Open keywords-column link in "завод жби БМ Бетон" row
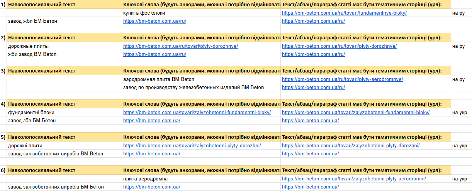472x192 pixels. (x=155, y=21)
